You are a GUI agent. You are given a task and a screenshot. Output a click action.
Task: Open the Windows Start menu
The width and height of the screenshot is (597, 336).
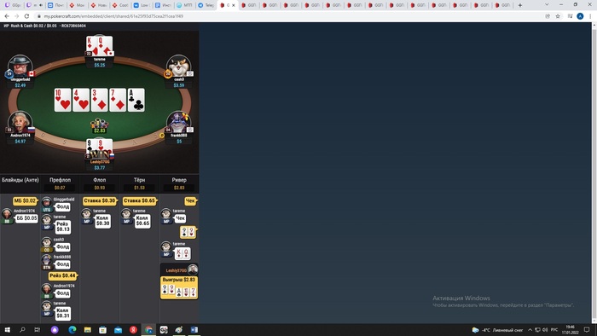pyautogui.click(x=7, y=329)
